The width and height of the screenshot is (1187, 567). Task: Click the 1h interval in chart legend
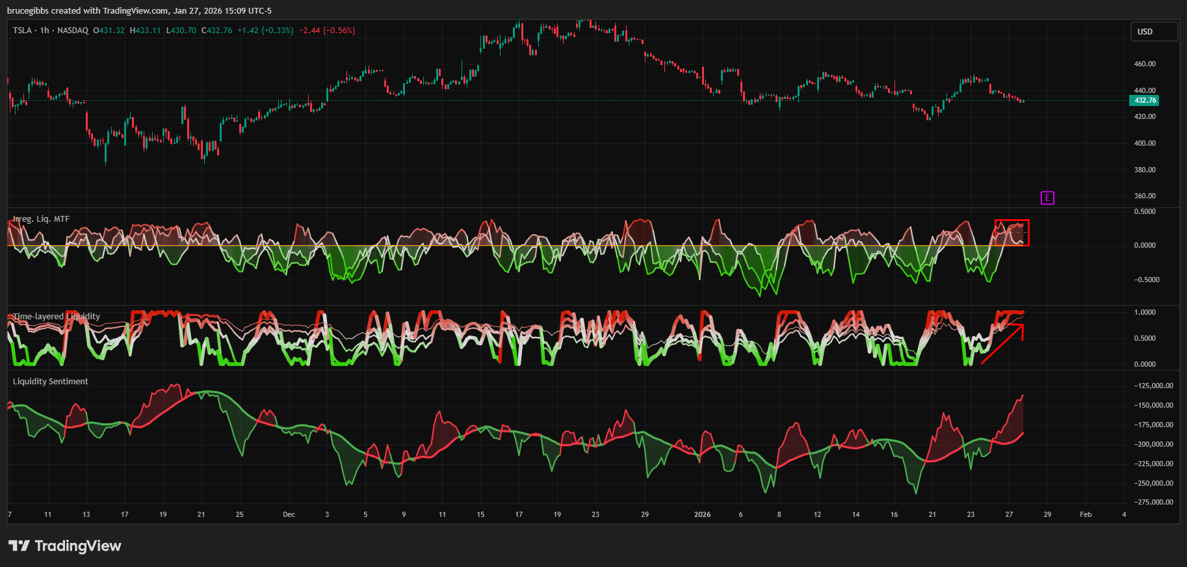point(44,31)
